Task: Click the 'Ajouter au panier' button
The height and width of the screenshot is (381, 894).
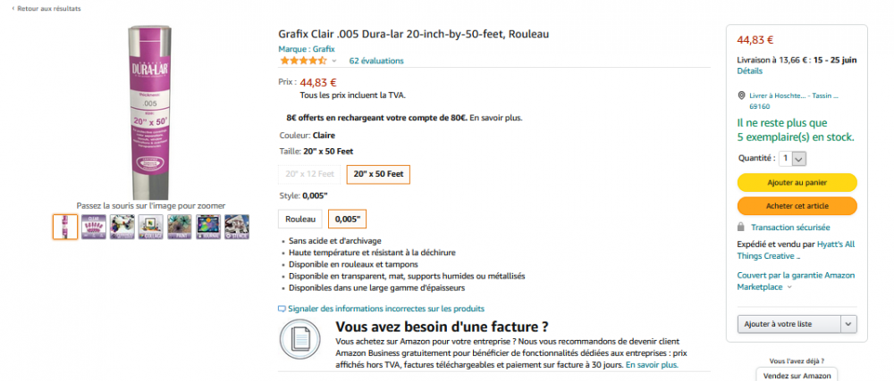Action: click(797, 182)
